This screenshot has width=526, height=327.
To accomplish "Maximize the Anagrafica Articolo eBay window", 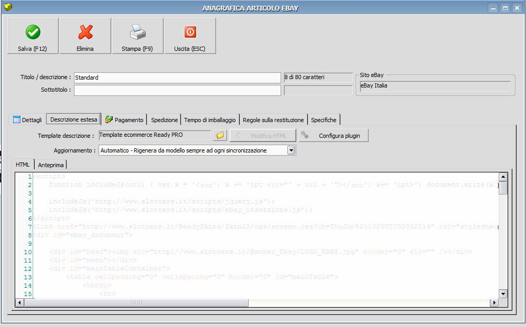I will [505, 8].
